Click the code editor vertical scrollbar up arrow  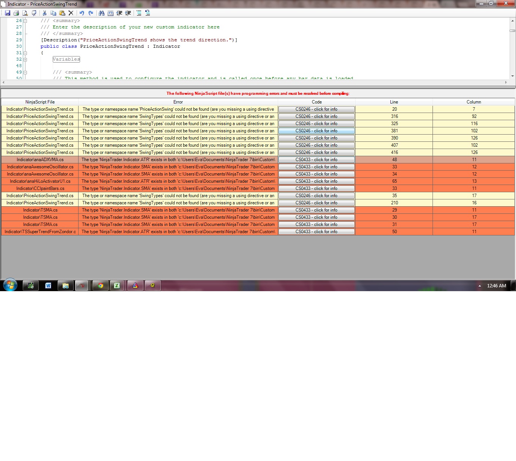(513, 21)
